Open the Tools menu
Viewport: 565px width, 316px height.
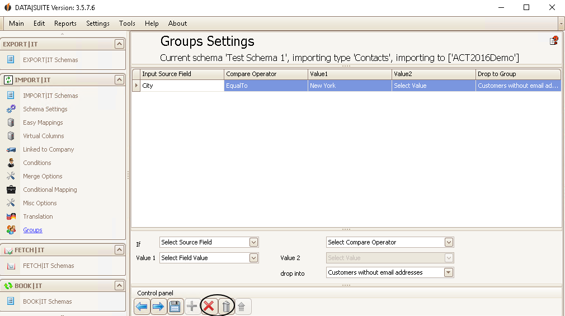click(x=127, y=23)
